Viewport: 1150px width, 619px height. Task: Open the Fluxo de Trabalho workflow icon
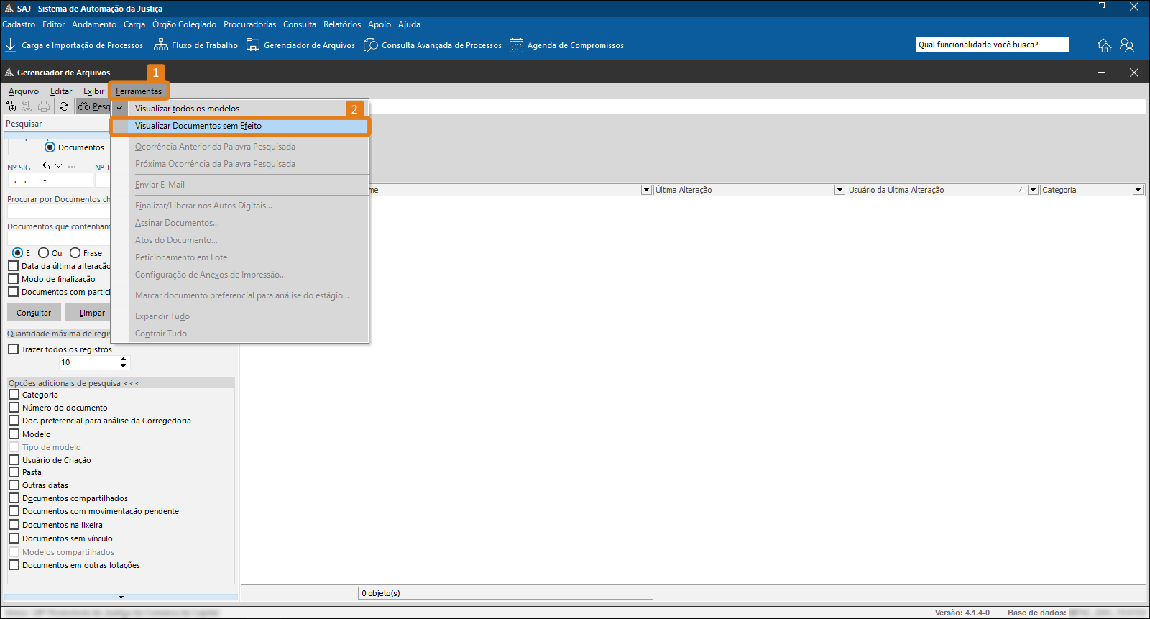point(161,45)
